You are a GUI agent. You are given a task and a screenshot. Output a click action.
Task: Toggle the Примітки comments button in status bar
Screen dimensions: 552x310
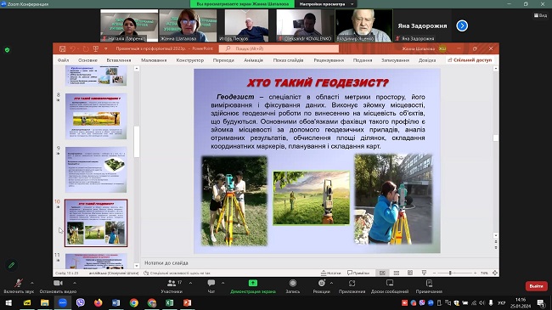[x=358, y=273]
